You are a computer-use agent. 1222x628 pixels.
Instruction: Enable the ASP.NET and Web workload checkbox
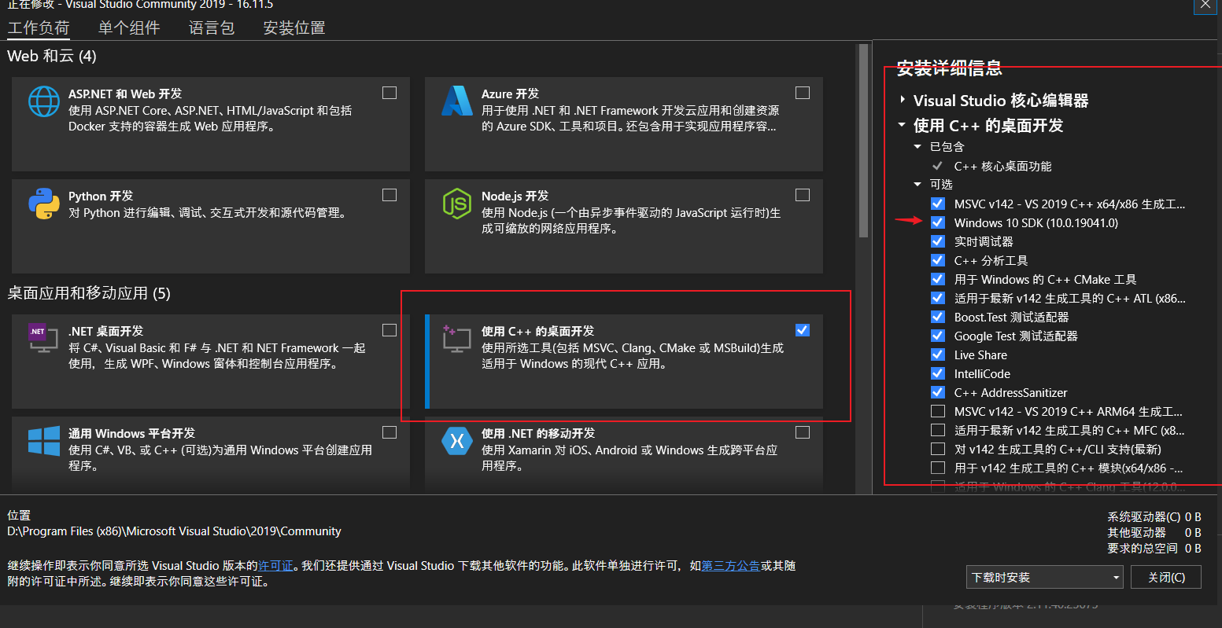pos(389,93)
